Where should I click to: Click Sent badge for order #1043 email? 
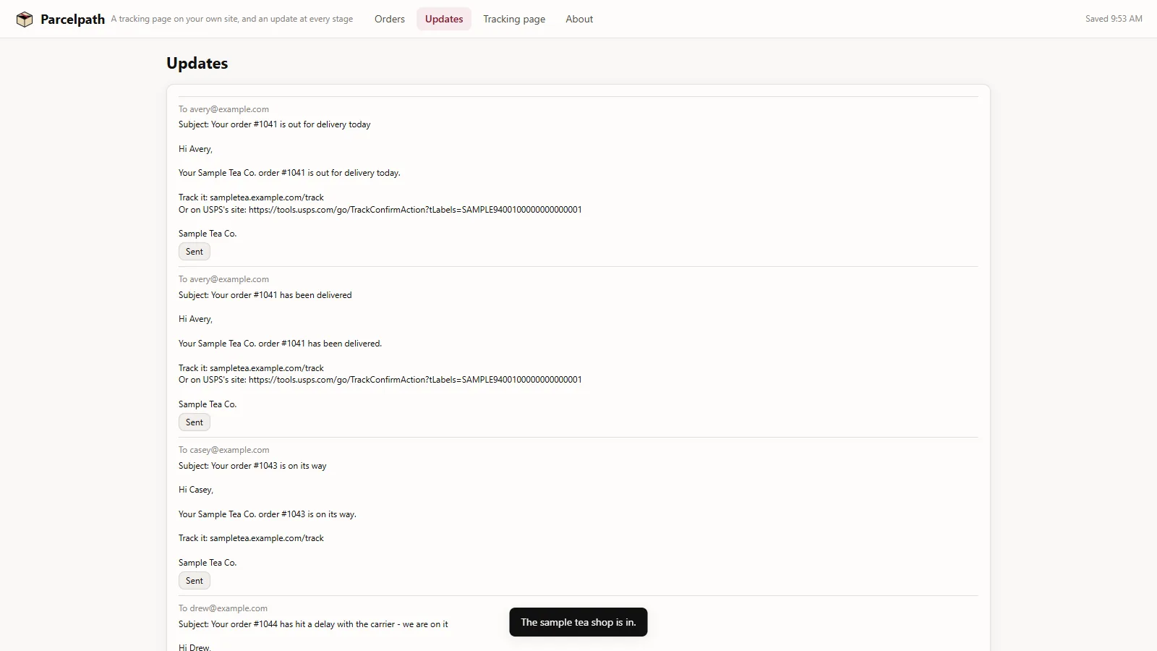[x=195, y=581]
